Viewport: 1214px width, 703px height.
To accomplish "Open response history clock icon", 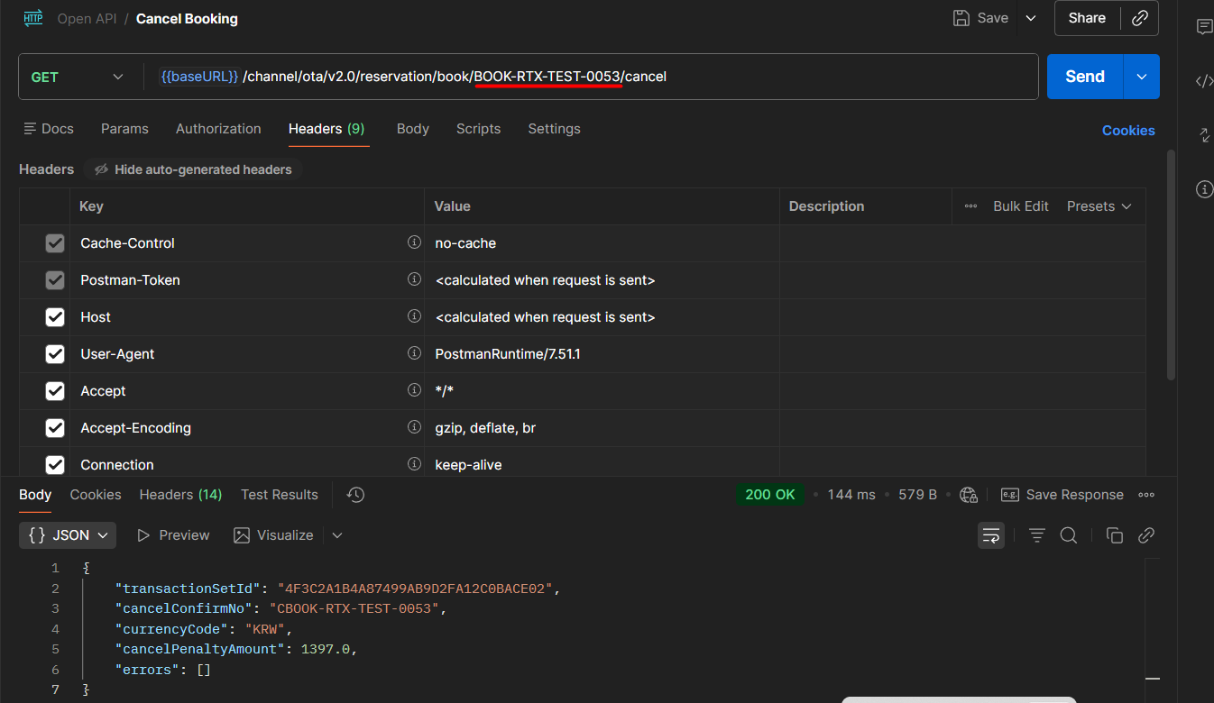I will (355, 495).
